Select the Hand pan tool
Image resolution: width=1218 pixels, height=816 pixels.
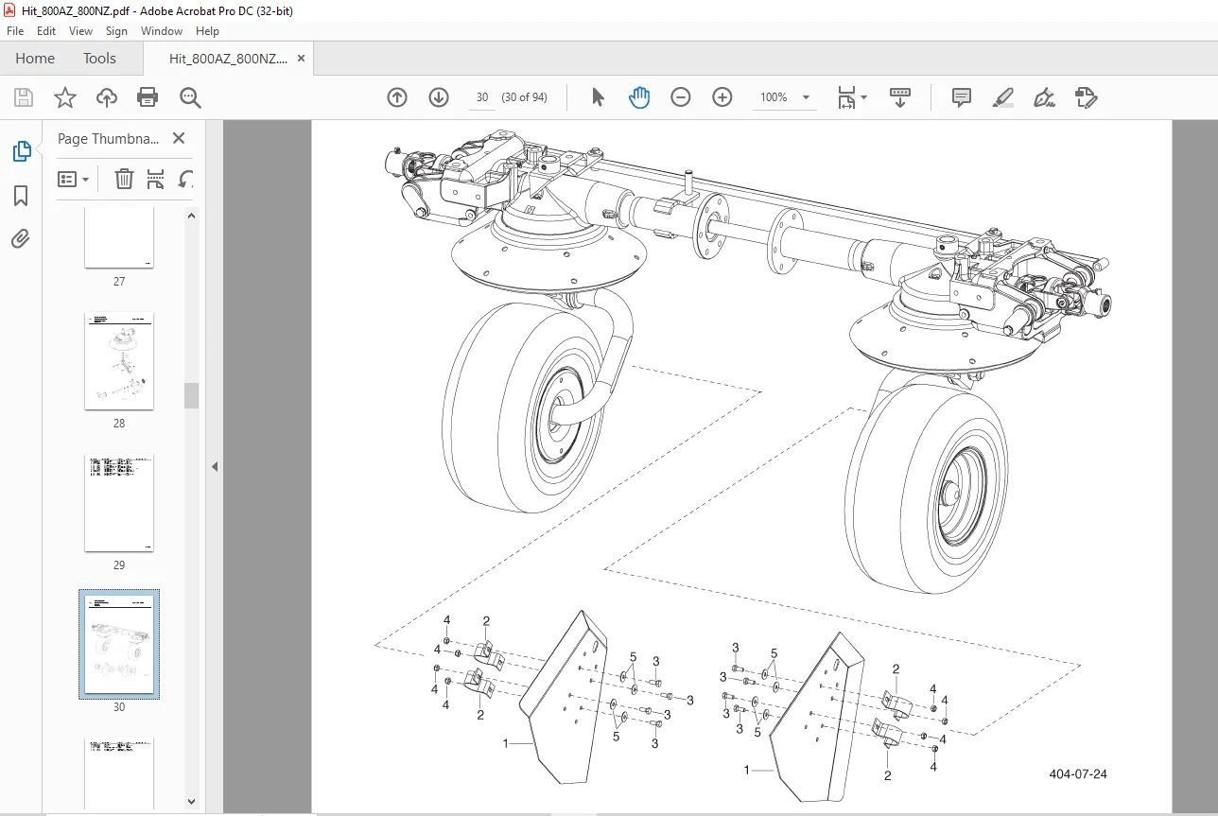pyautogui.click(x=639, y=97)
